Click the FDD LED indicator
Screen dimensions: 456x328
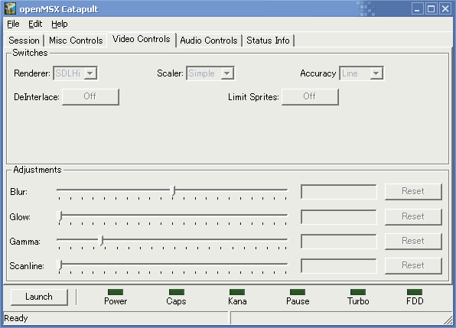(x=415, y=292)
